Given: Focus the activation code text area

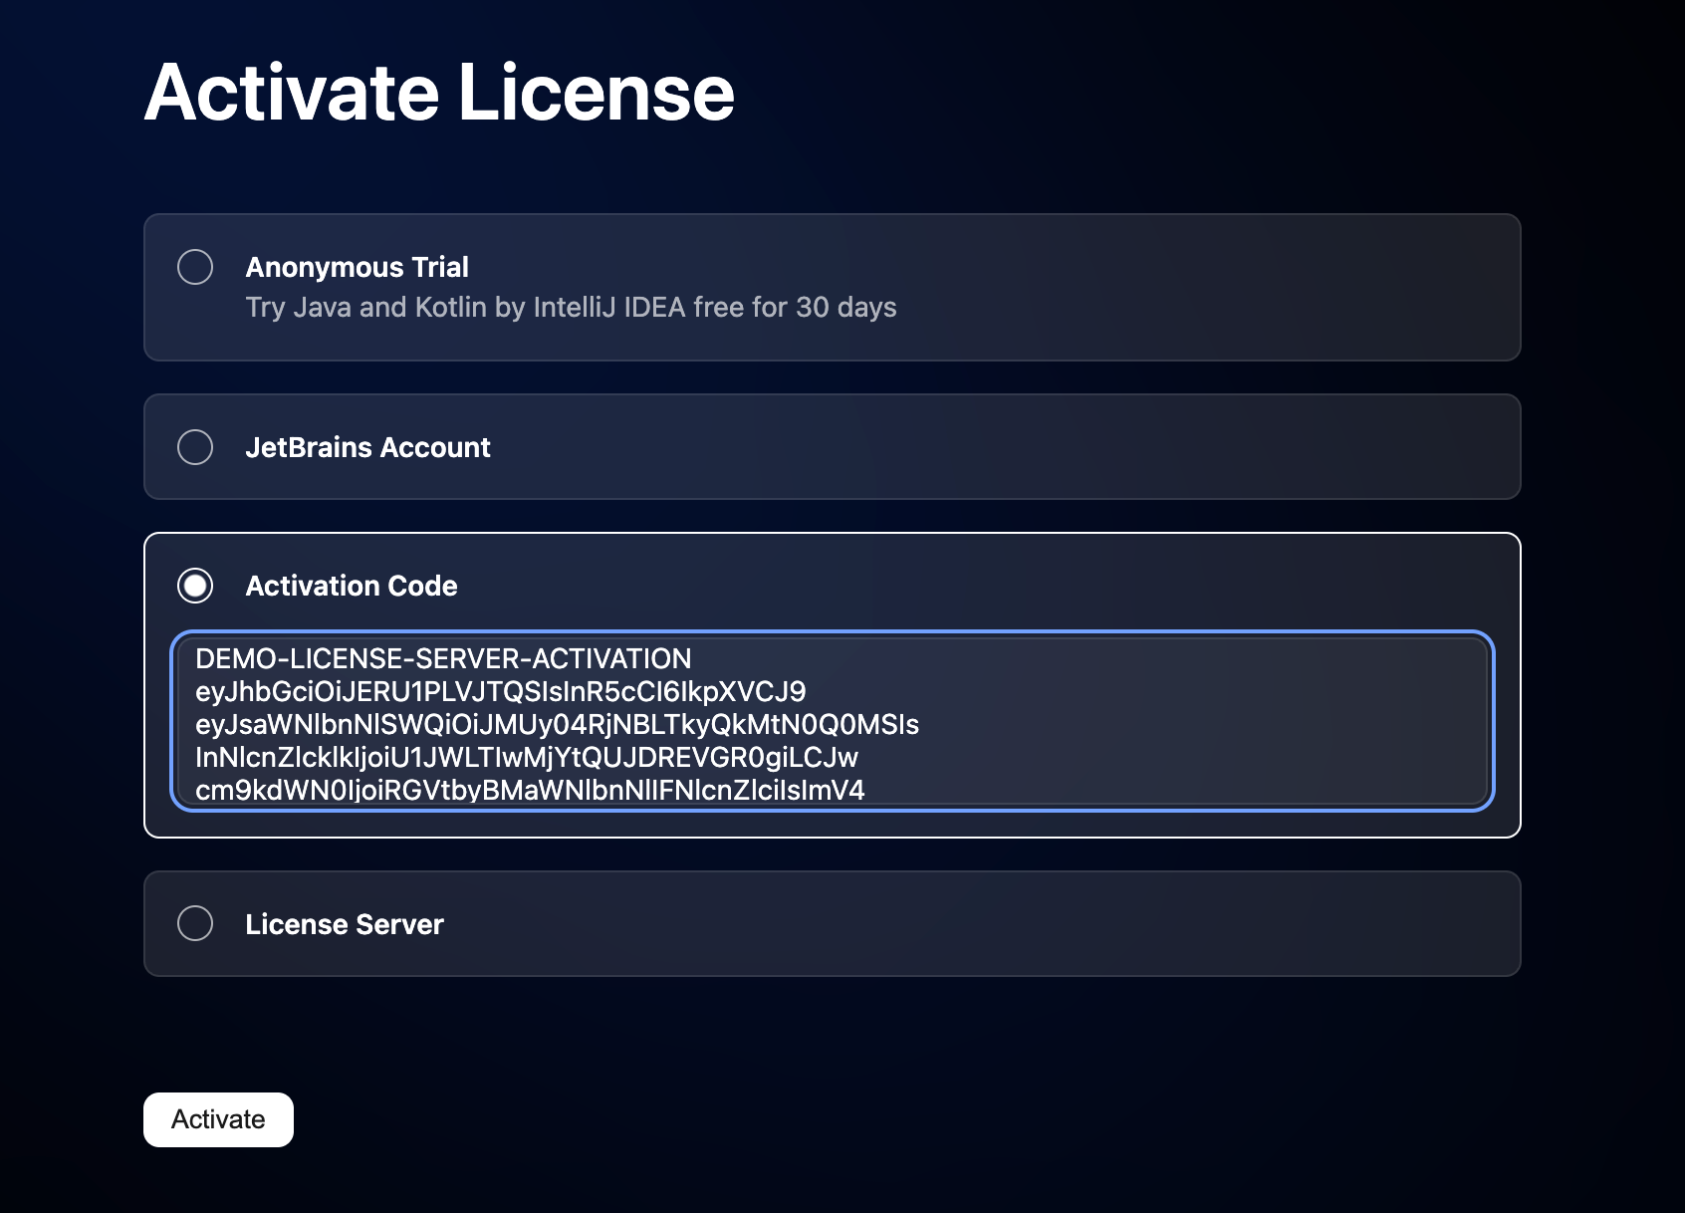Looking at the screenshot, I should point(833,721).
